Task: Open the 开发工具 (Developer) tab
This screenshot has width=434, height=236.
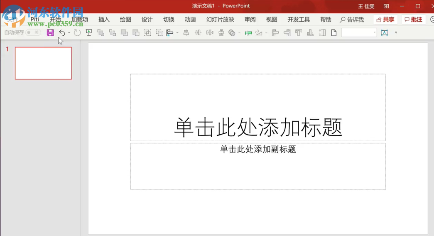Action: pyautogui.click(x=299, y=20)
